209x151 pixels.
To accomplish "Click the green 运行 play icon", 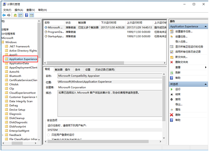I will point(172,89).
